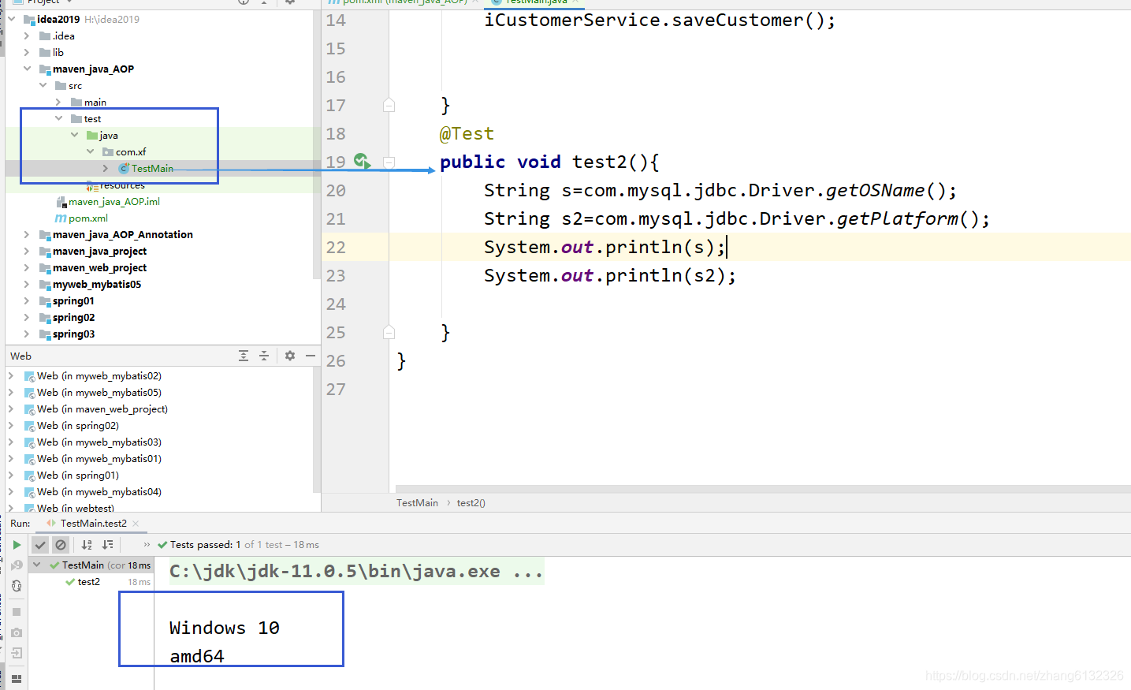Select maven_java_AOP.iml file
Image resolution: width=1131 pixels, height=690 pixels.
pyautogui.click(x=113, y=202)
